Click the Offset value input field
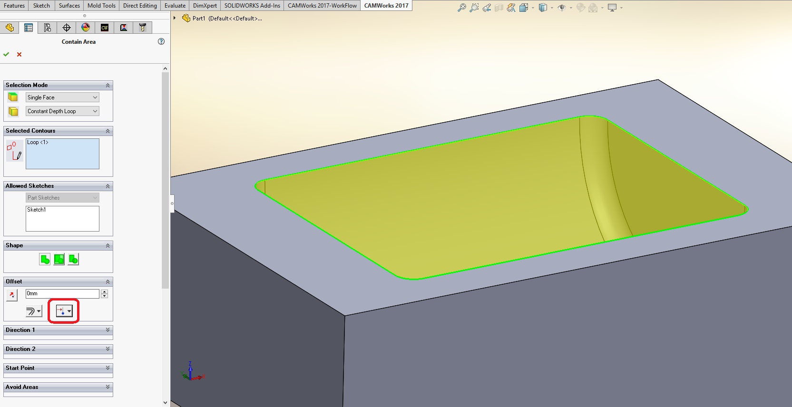Image resolution: width=792 pixels, height=407 pixels. [x=62, y=294]
